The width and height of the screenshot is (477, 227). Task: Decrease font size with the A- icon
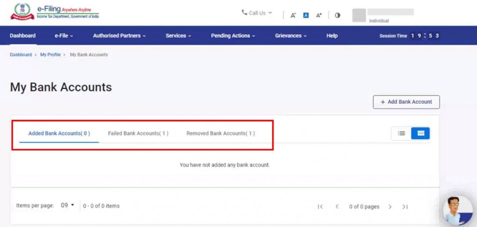pos(293,15)
